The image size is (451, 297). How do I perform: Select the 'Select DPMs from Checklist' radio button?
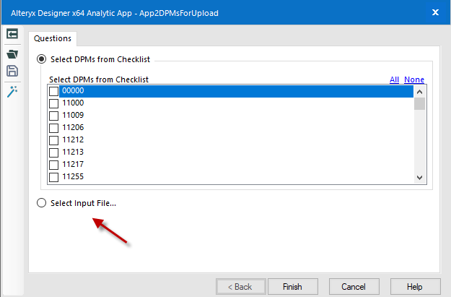point(42,59)
